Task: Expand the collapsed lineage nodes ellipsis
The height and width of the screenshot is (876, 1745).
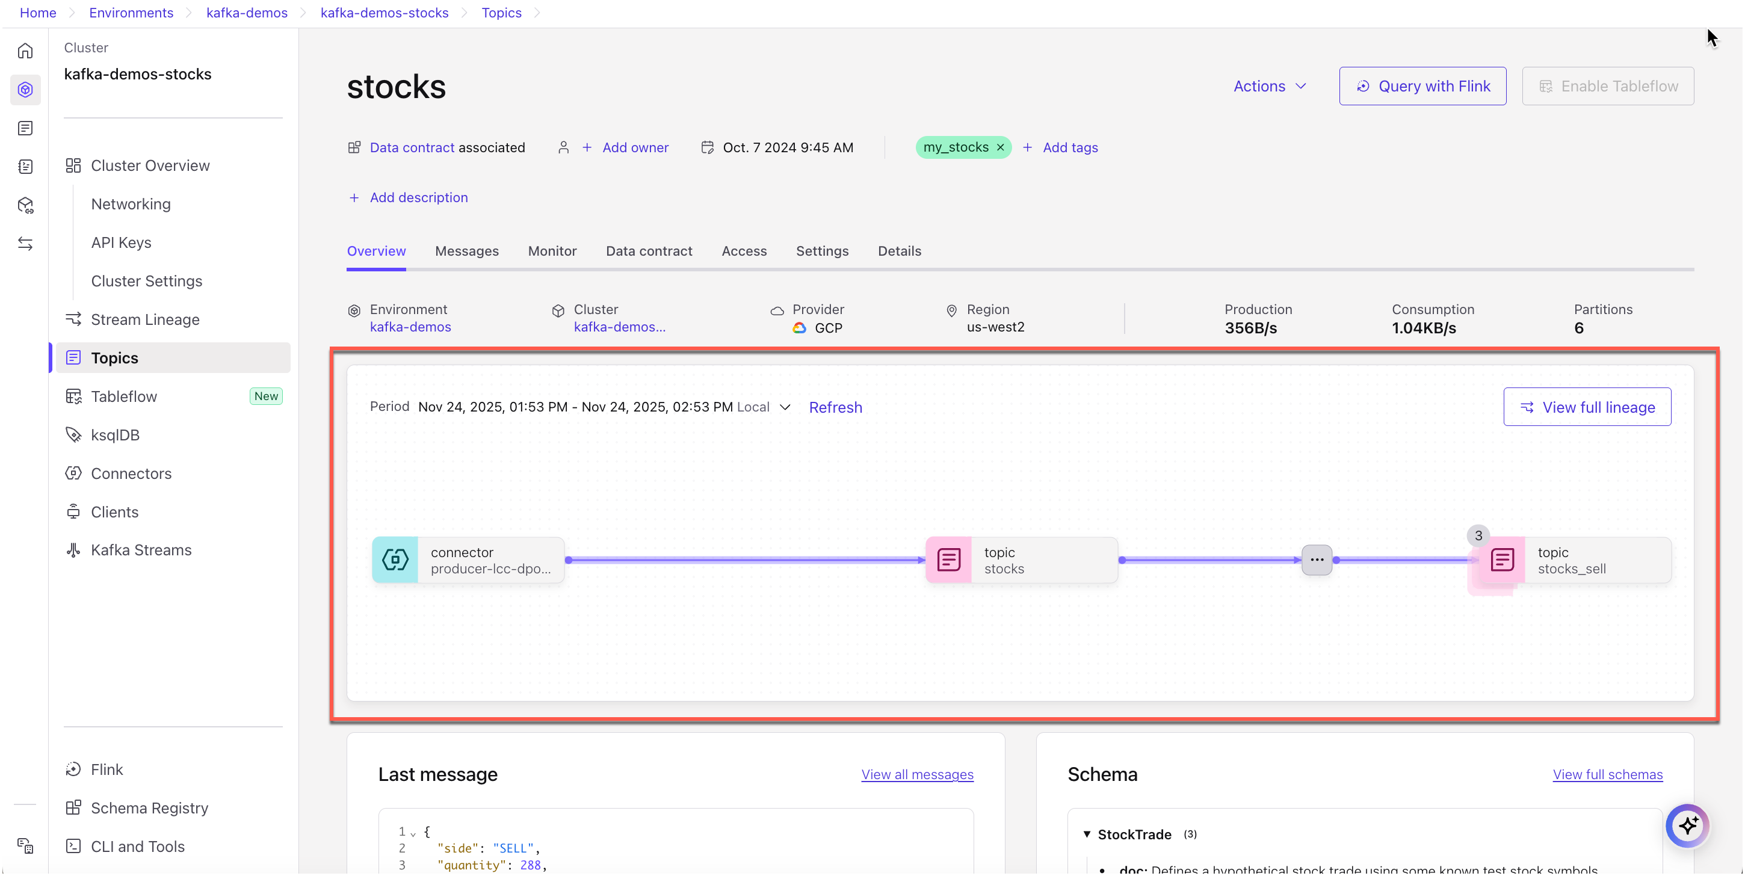Action: (1317, 560)
